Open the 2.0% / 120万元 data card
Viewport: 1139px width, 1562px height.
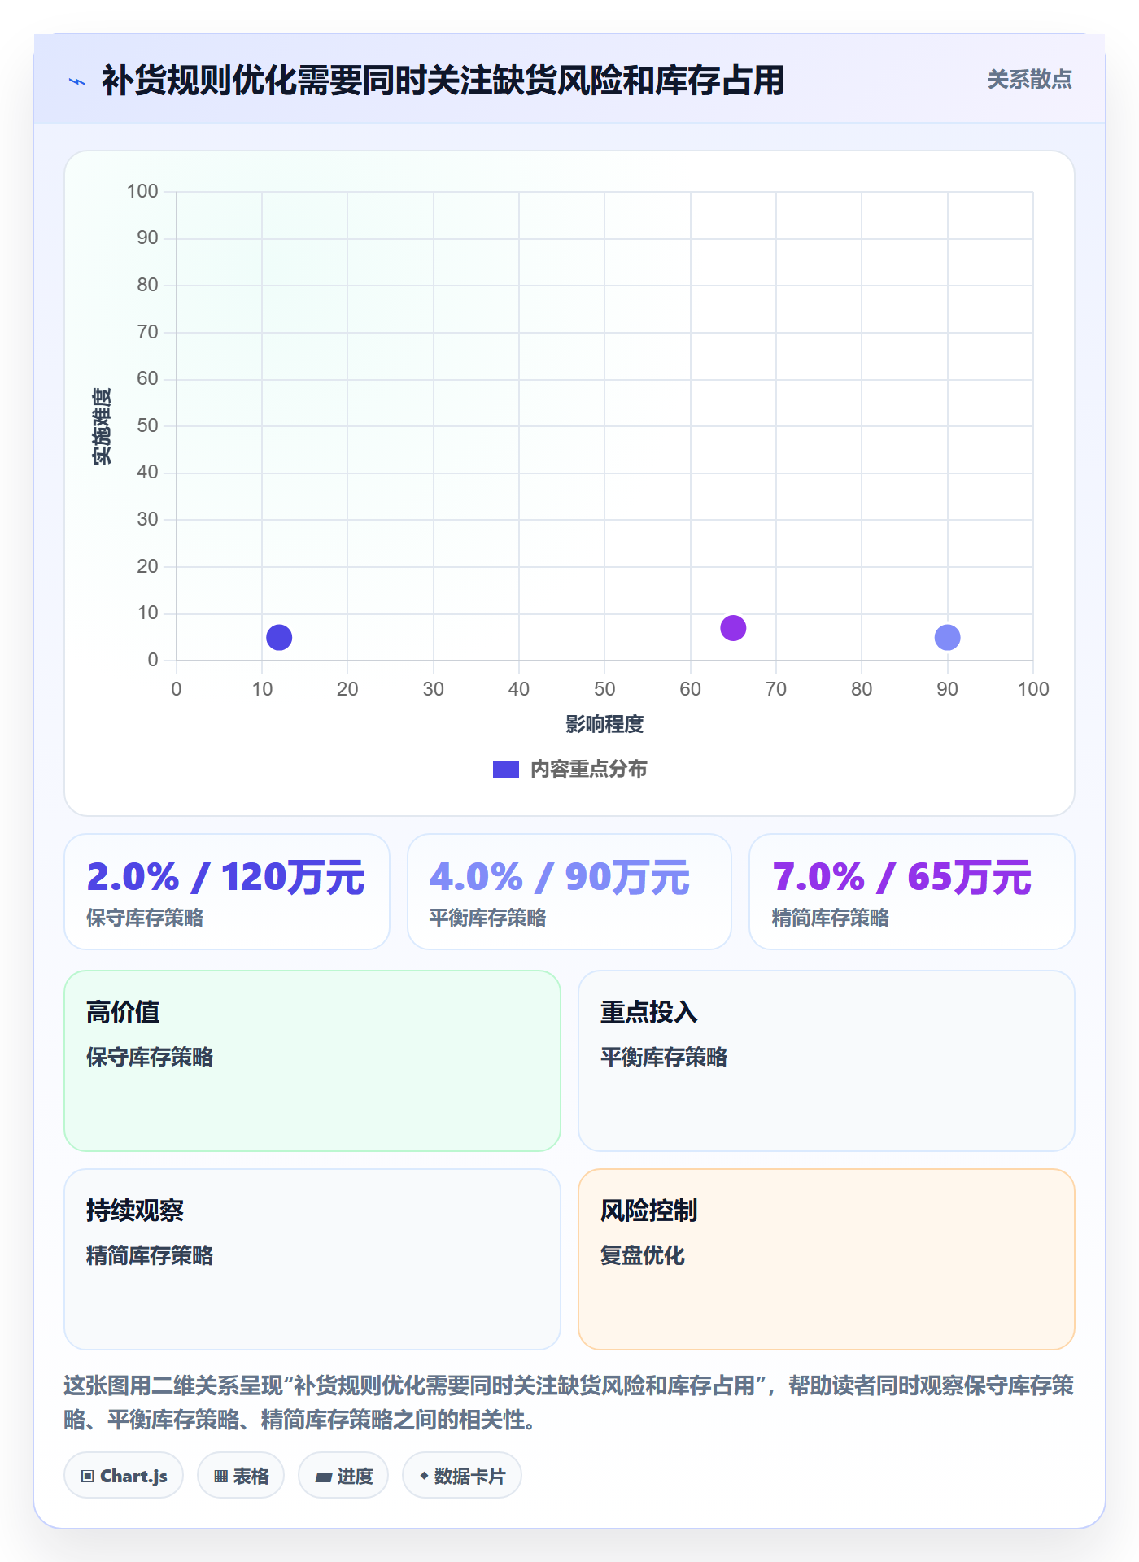tap(227, 892)
